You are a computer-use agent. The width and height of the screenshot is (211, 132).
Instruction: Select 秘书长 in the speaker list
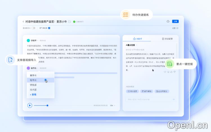pyautogui.click(x=41, y=80)
